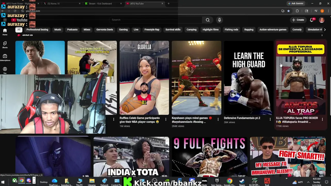Open the account avatar menu
Screen dimensions: 331x186
[322, 20]
